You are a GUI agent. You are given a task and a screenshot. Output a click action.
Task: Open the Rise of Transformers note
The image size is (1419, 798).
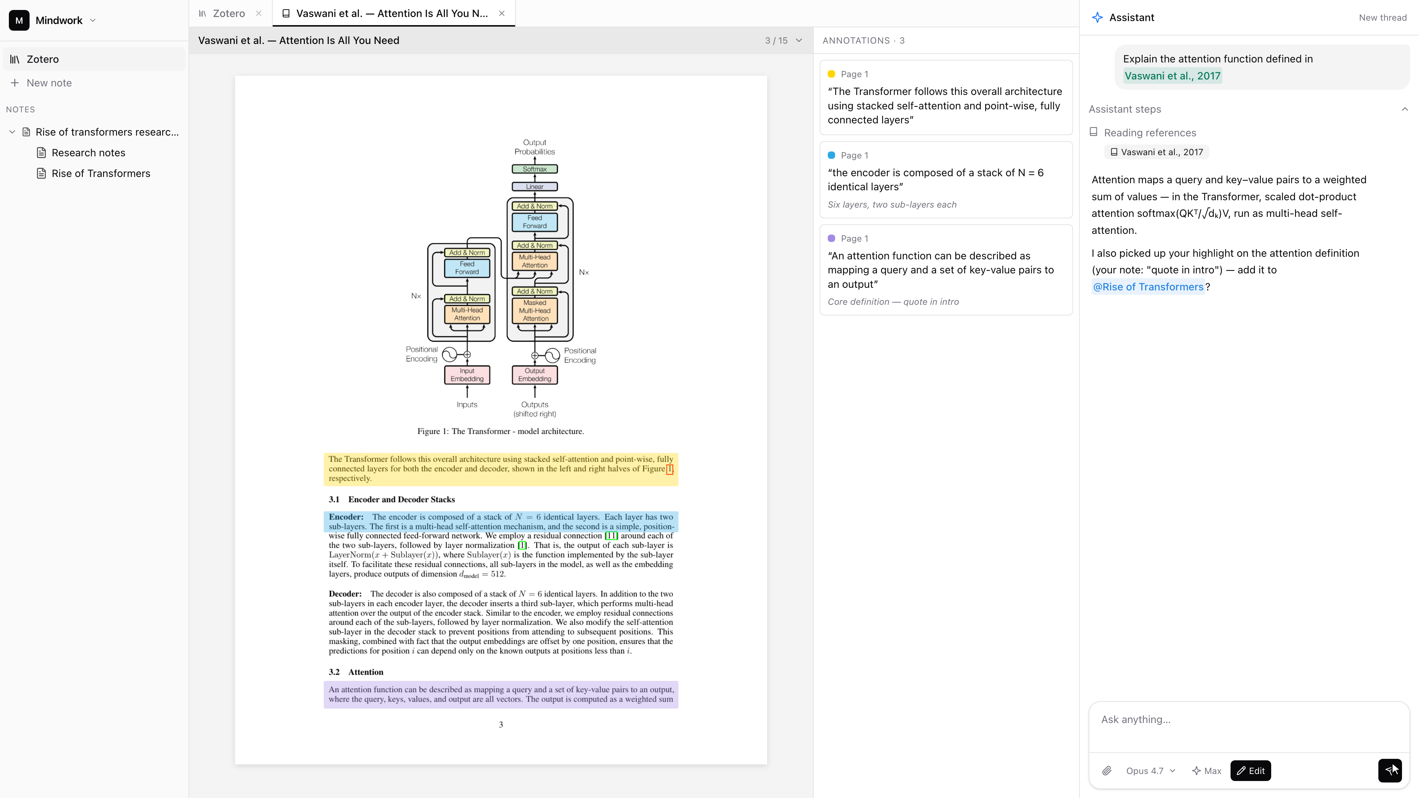pos(101,174)
